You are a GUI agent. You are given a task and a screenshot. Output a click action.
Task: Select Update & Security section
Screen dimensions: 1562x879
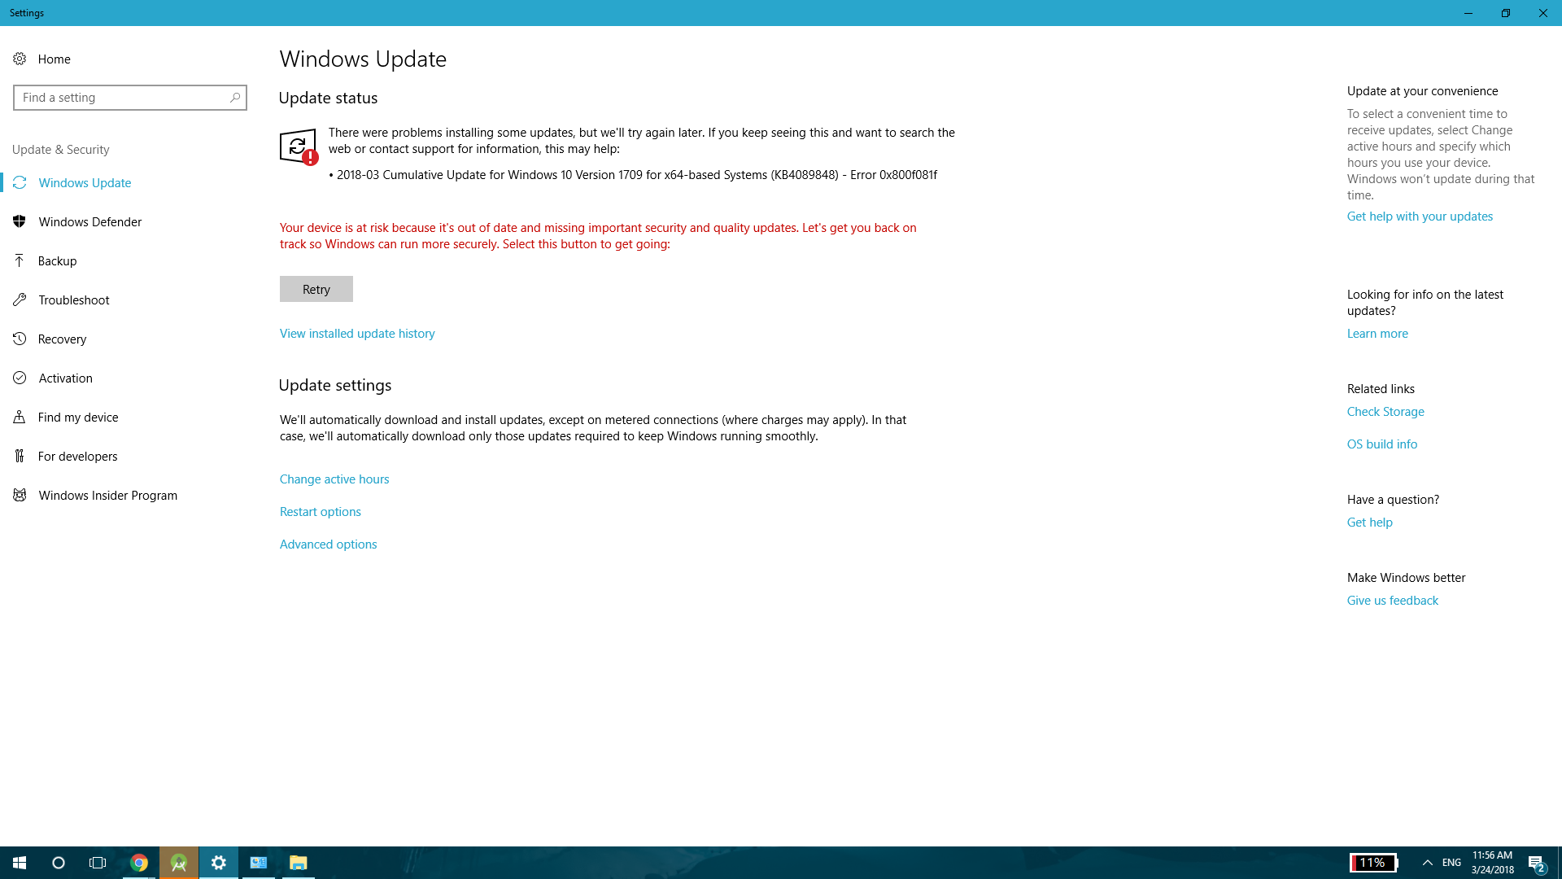(x=60, y=149)
